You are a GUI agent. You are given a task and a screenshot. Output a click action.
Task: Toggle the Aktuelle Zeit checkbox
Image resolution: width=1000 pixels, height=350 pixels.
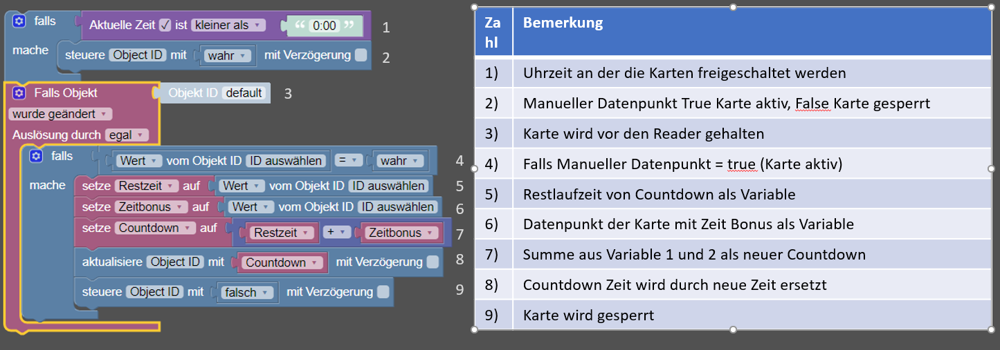[165, 25]
